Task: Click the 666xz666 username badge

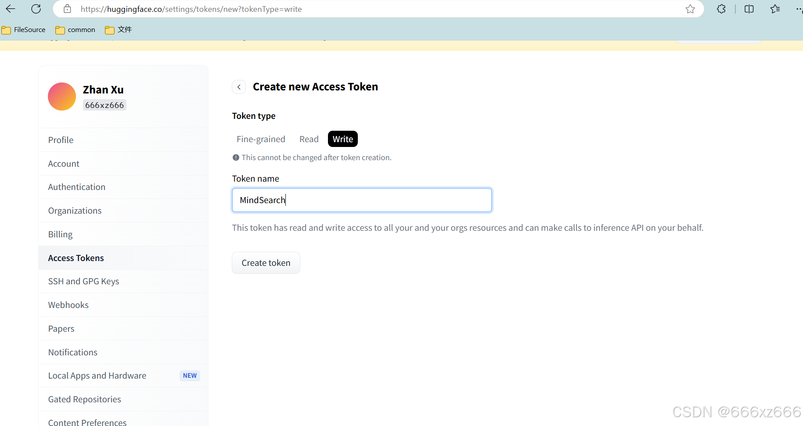Action: pyautogui.click(x=104, y=105)
